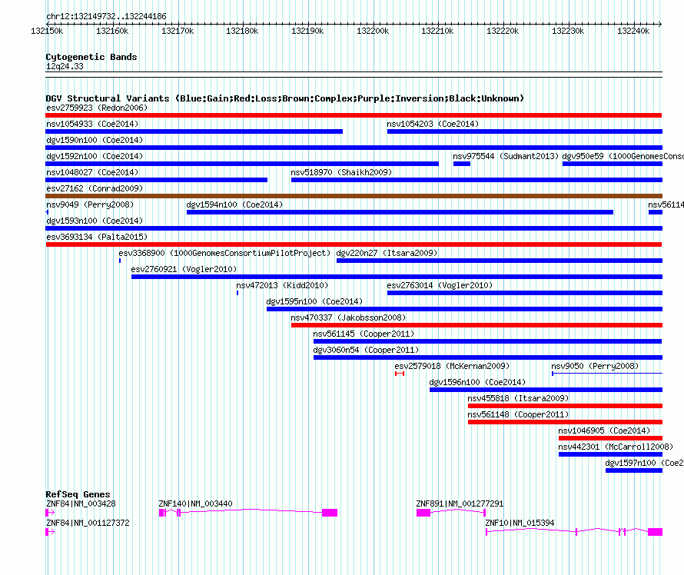Click the esv3693134 red loss bar
Viewport: 684px width, 575px height.
tap(354, 244)
